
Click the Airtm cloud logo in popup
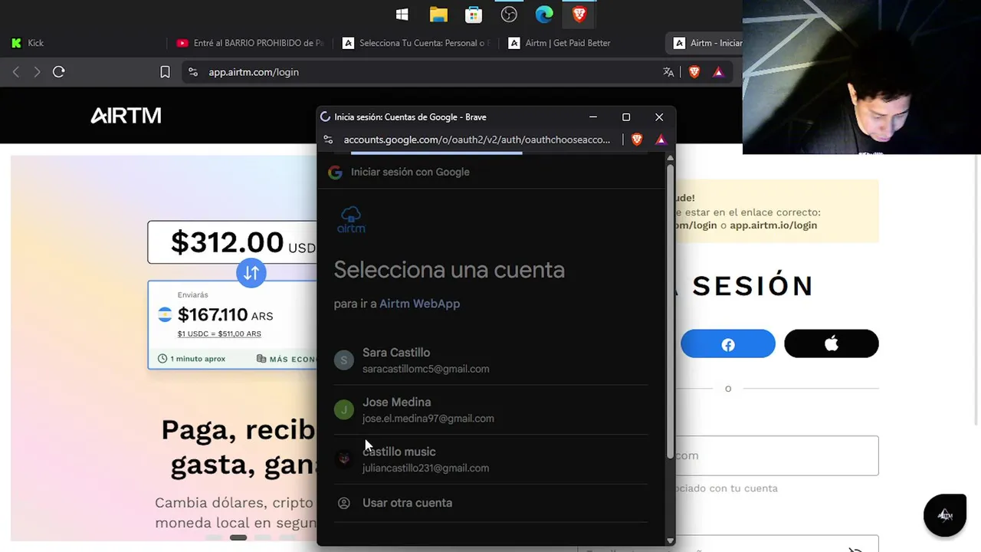(x=351, y=220)
